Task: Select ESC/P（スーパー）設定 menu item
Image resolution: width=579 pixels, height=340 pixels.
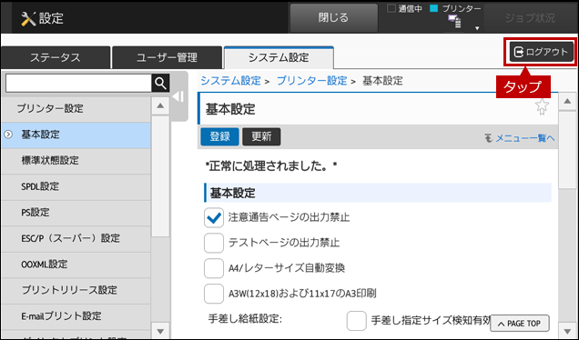Action: click(x=76, y=238)
